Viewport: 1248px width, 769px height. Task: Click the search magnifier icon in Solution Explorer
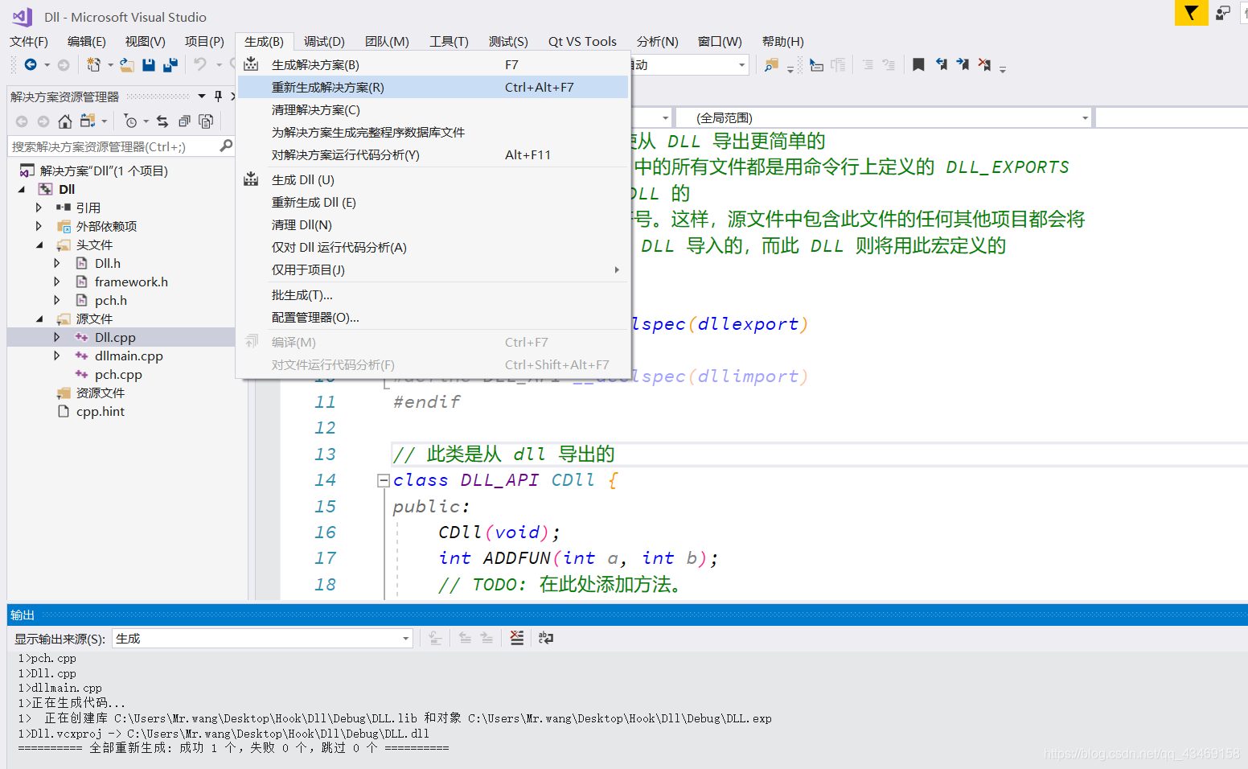coord(226,146)
